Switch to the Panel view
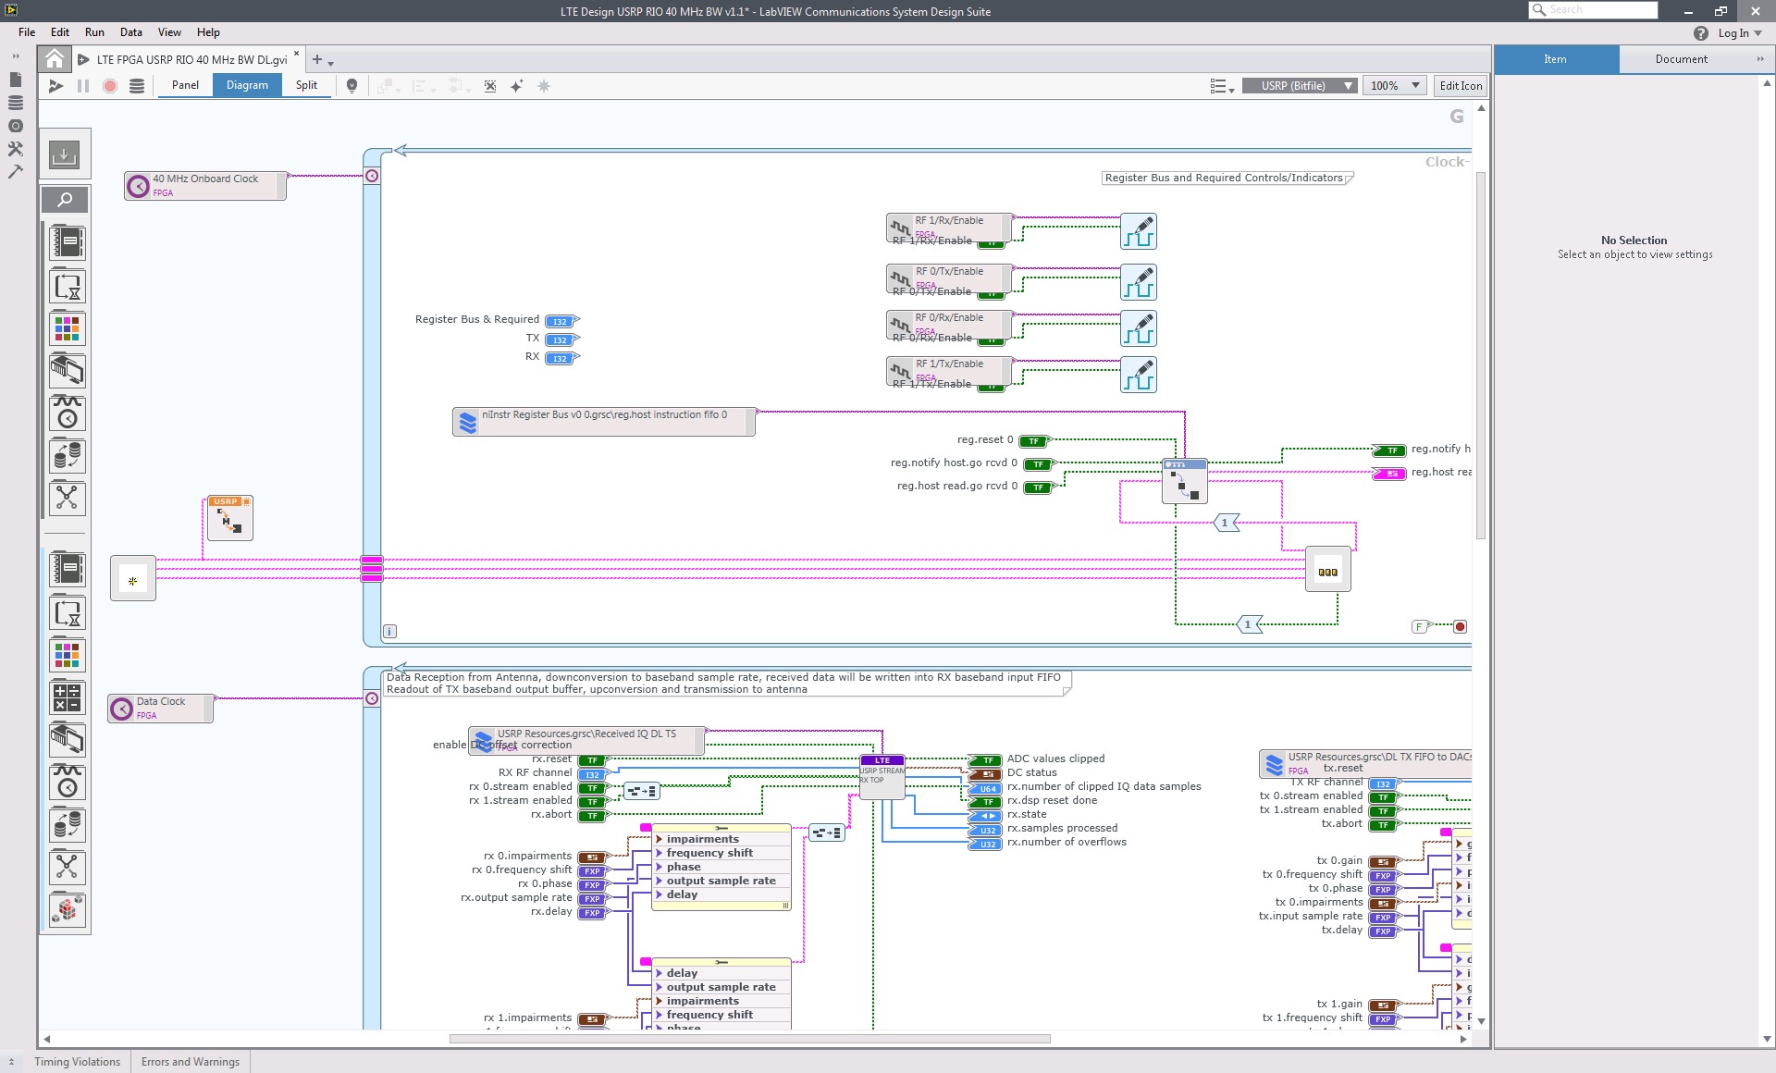Screen dimensions: 1776x1073 click(185, 85)
